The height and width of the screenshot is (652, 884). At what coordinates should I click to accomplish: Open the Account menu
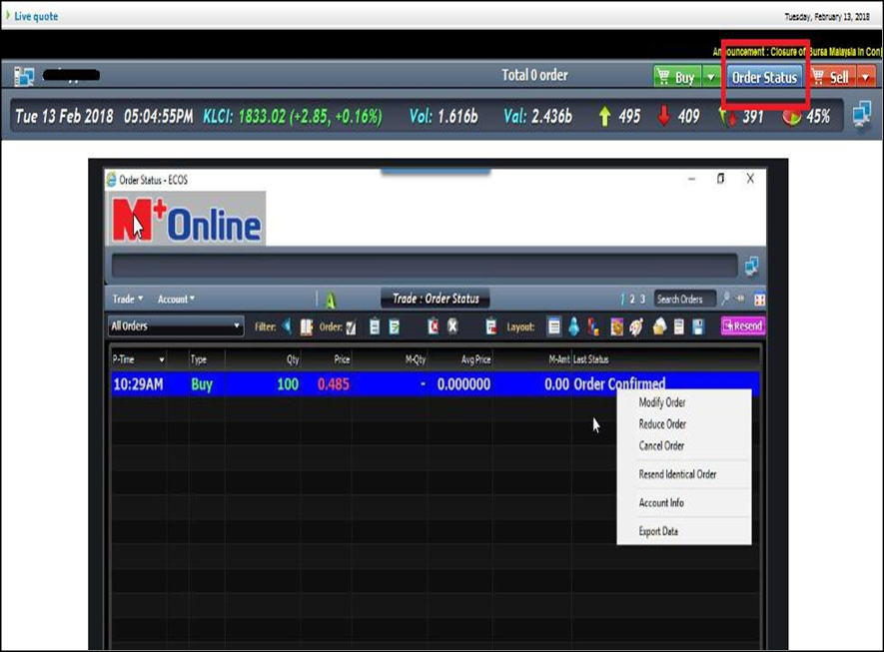click(176, 299)
